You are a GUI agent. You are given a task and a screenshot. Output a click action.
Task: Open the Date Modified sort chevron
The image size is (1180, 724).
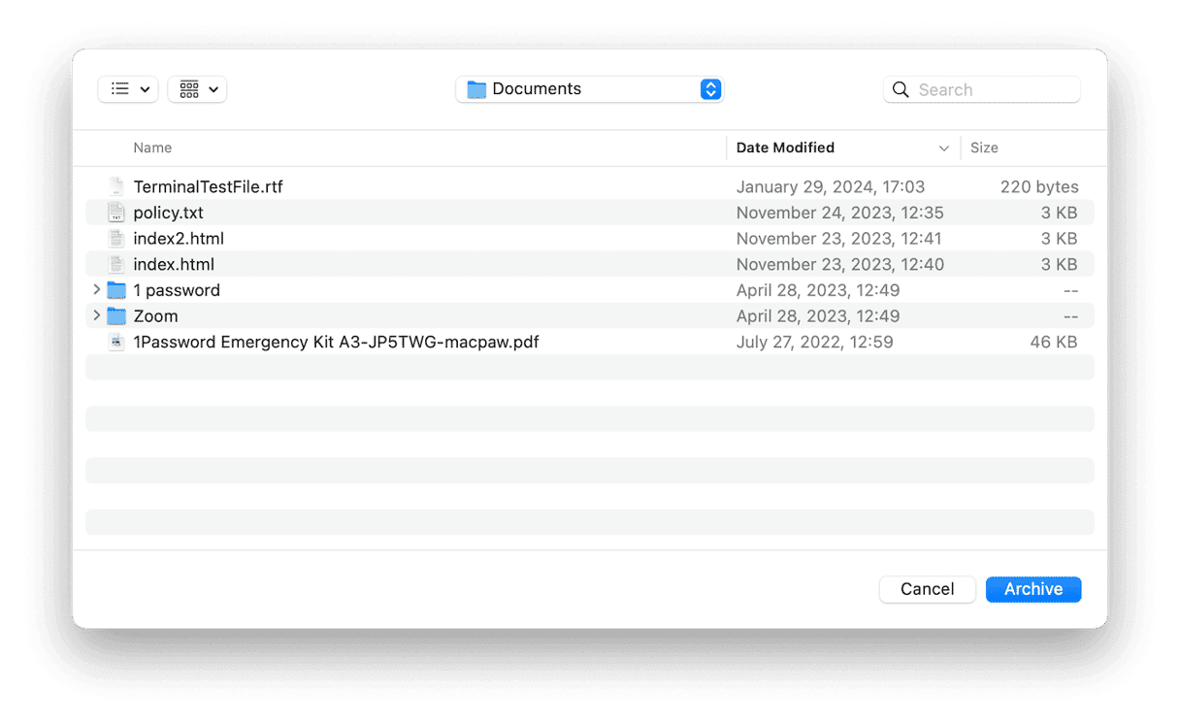click(942, 148)
